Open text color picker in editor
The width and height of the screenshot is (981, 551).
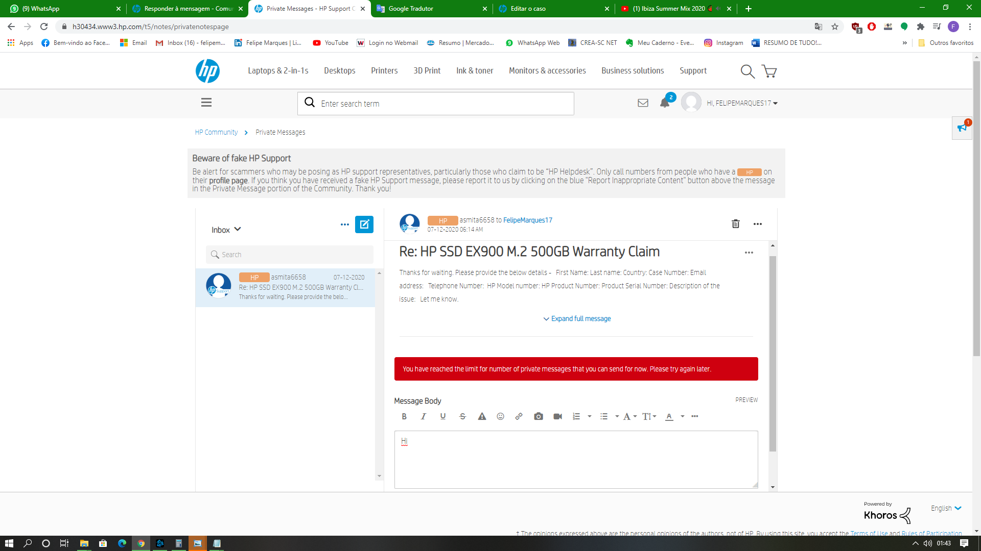[x=669, y=416]
